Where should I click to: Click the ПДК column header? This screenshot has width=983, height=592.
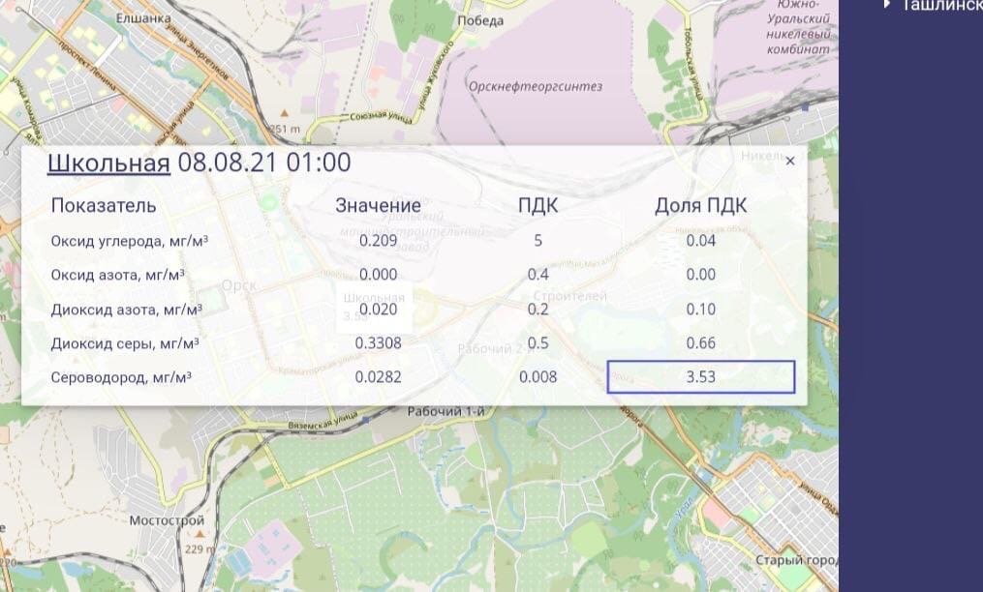(x=540, y=205)
